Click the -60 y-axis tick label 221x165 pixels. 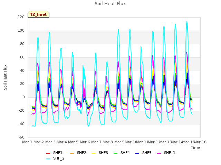tap(21, 137)
